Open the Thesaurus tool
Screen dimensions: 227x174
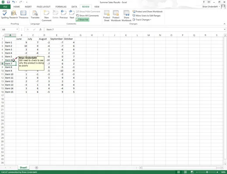[24, 14]
